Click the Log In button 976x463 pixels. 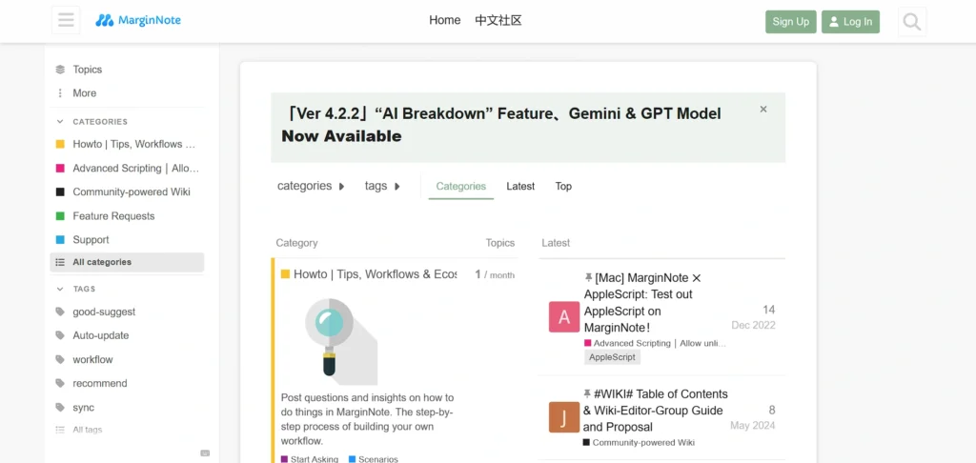(850, 21)
